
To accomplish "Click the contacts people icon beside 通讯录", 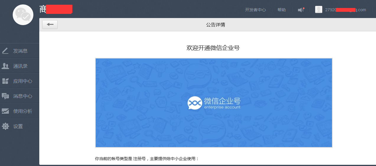I will (x=5, y=66).
